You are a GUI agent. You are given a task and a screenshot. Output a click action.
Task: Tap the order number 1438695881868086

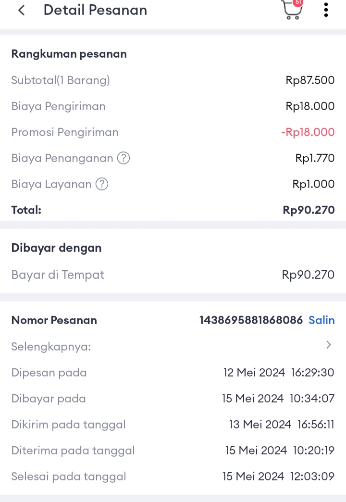pyautogui.click(x=251, y=320)
